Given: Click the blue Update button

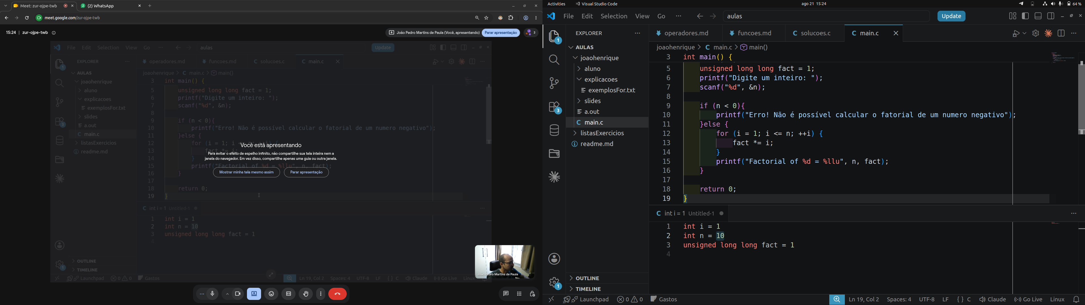Looking at the screenshot, I should pos(951,16).
